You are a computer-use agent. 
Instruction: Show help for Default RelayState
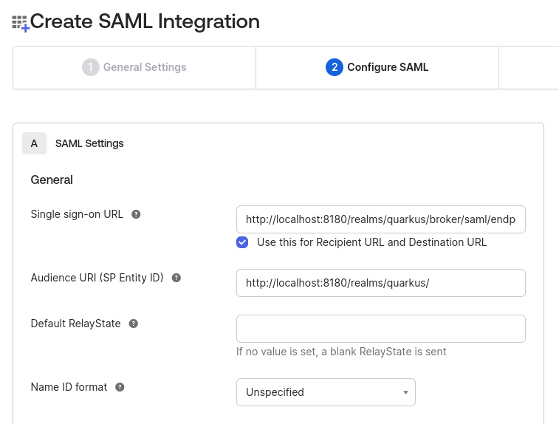click(x=134, y=324)
